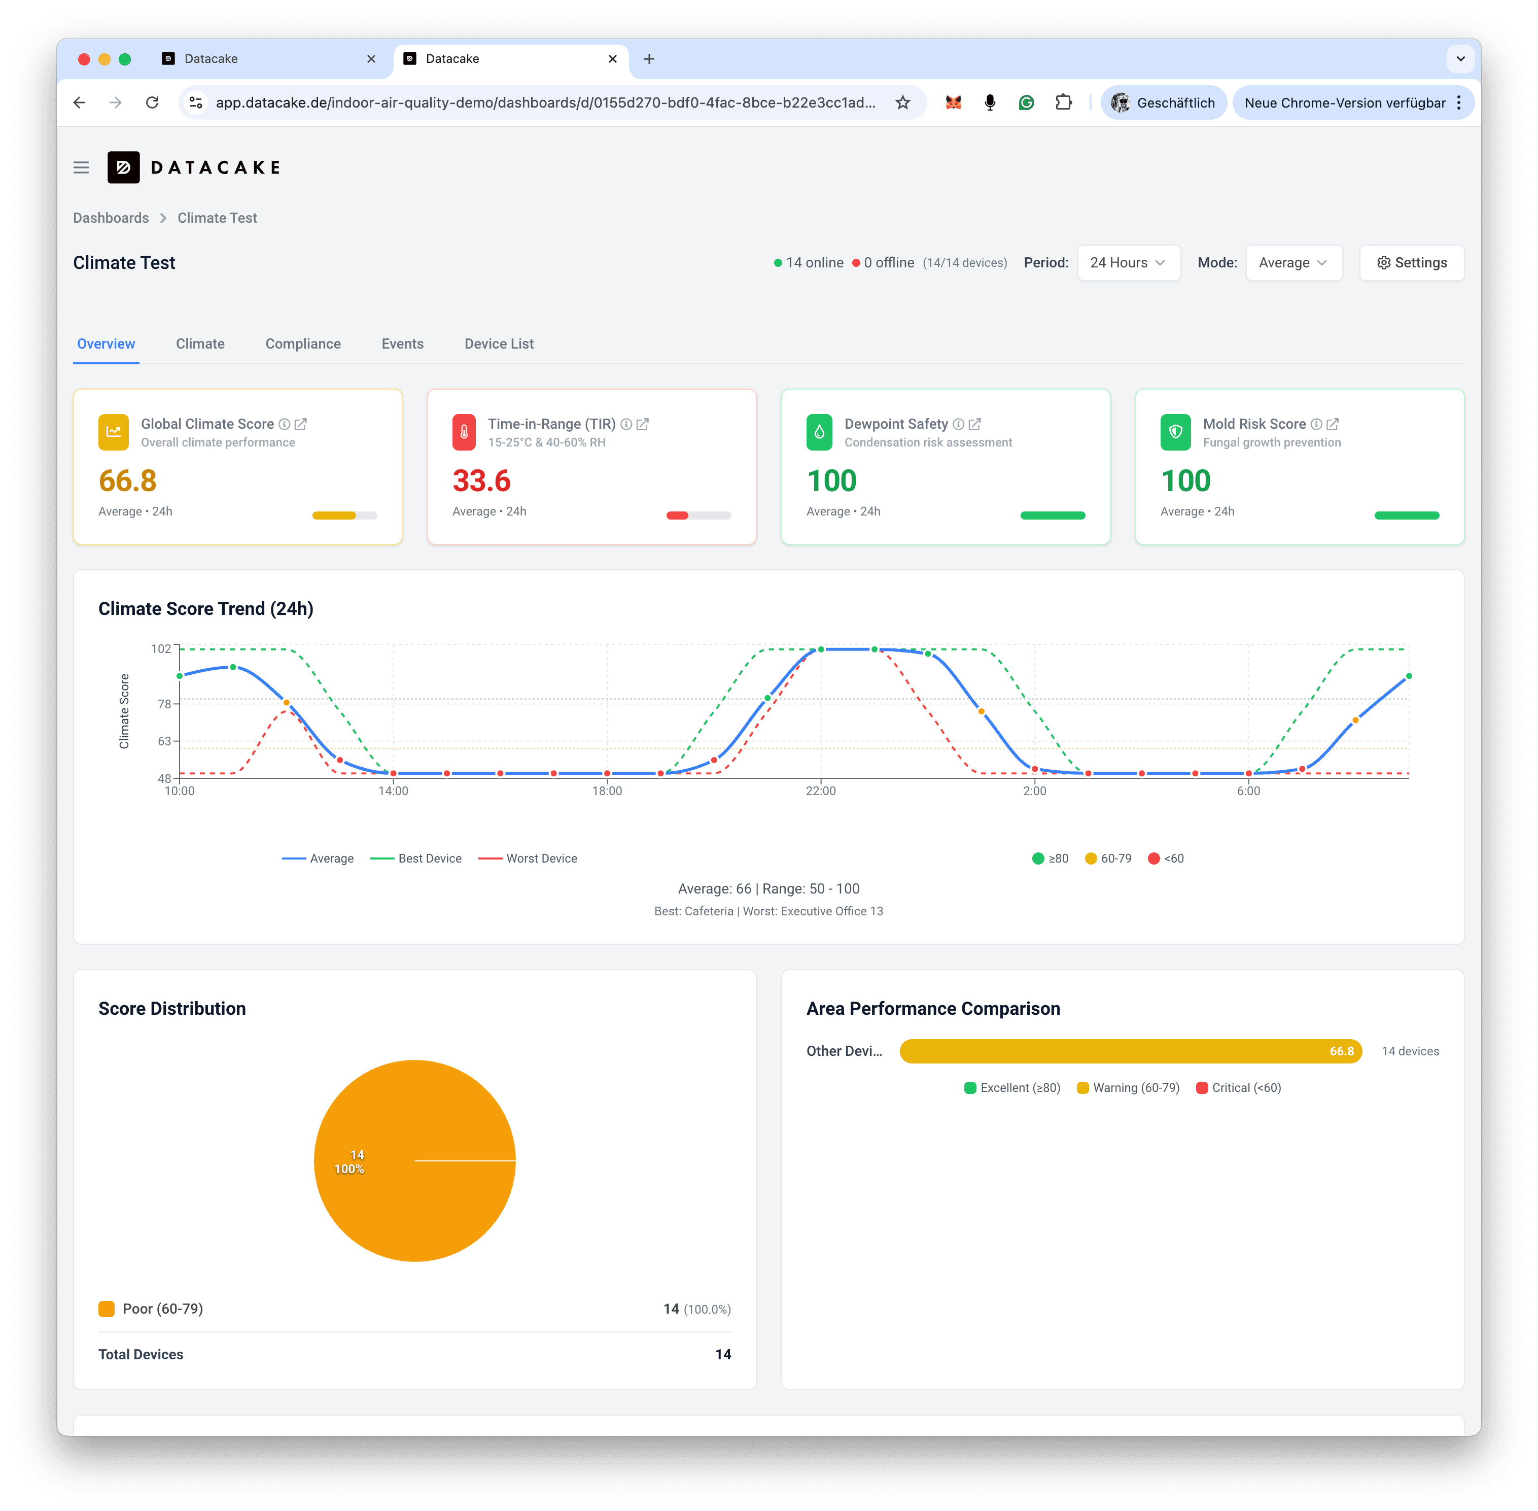
Task: Toggle the Average line in the chart legend
Action: click(318, 858)
